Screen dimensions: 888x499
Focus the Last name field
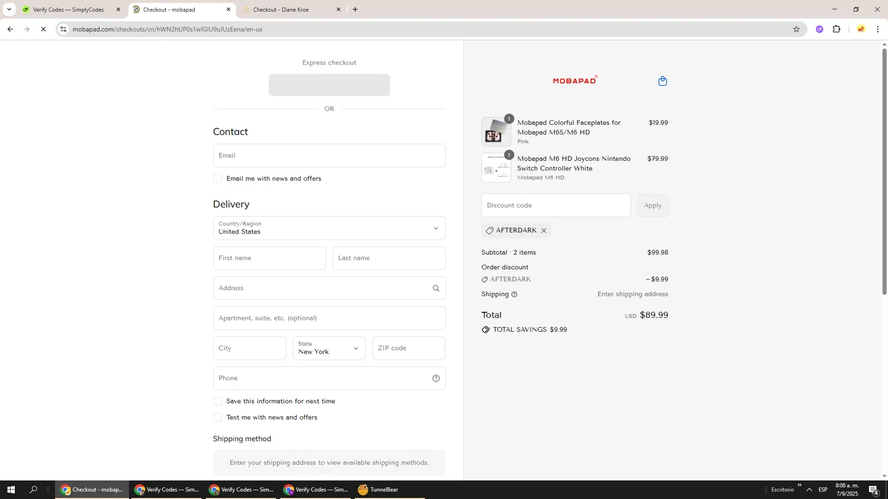(x=389, y=258)
